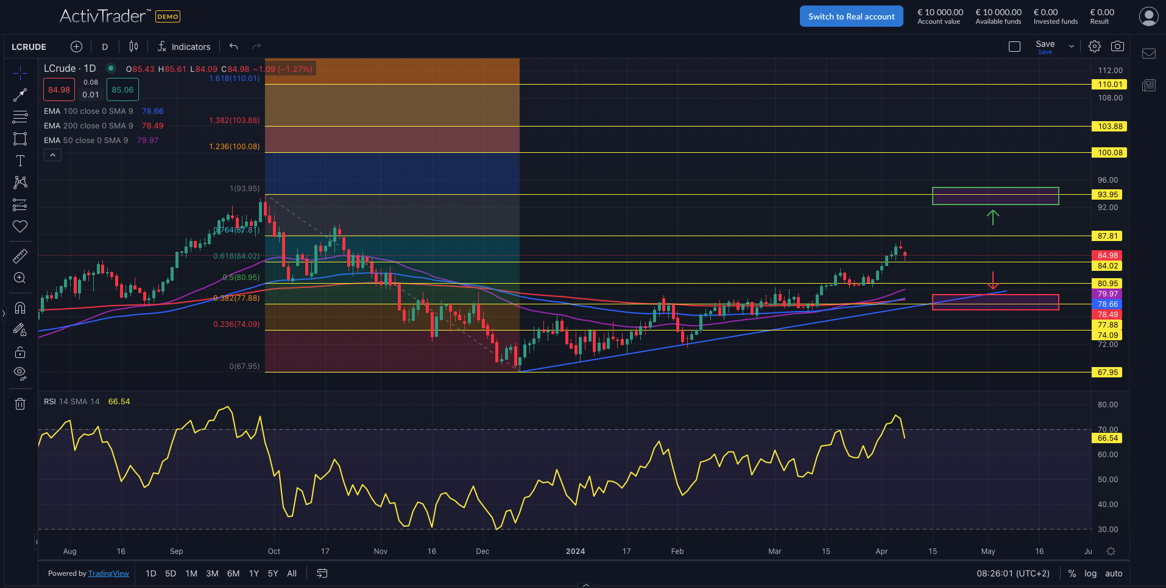This screenshot has width=1166, height=588.
Task: Lock all drawings with the padlock icon
Action: (20, 352)
